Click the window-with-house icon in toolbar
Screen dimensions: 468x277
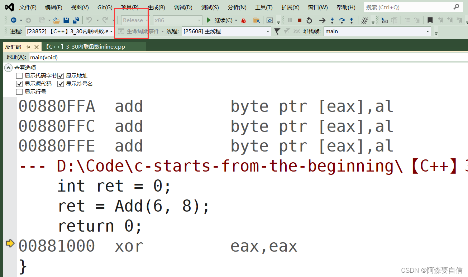click(x=270, y=20)
